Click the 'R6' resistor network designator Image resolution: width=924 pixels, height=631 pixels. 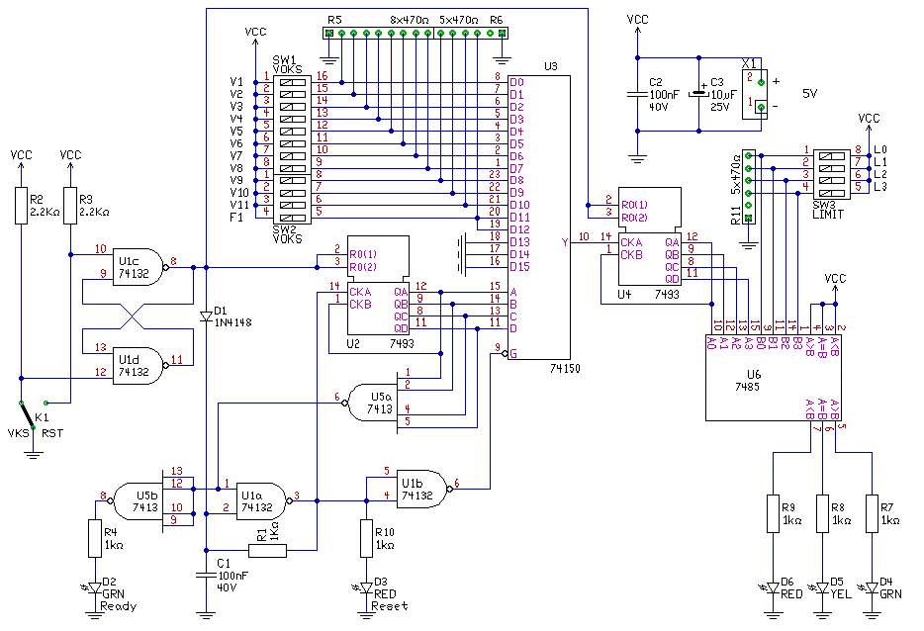(x=497, y=20)
